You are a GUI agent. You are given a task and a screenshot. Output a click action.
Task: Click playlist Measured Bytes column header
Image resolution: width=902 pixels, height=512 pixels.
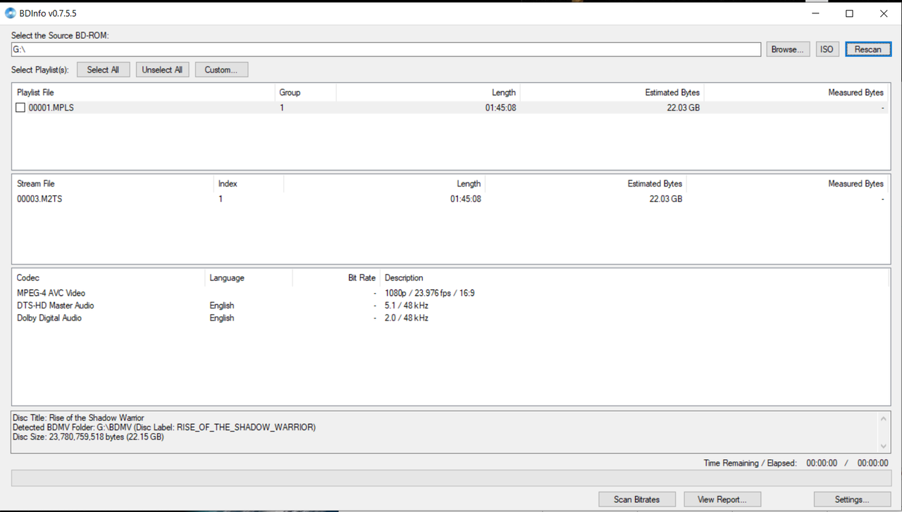click(796, 92)
